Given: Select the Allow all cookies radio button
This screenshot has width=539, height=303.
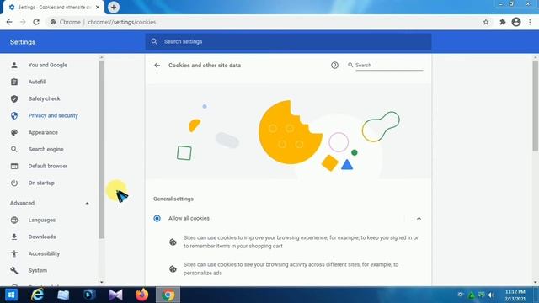Looking at the screenshot, I should pyautogui.click(x=157, y=218).
